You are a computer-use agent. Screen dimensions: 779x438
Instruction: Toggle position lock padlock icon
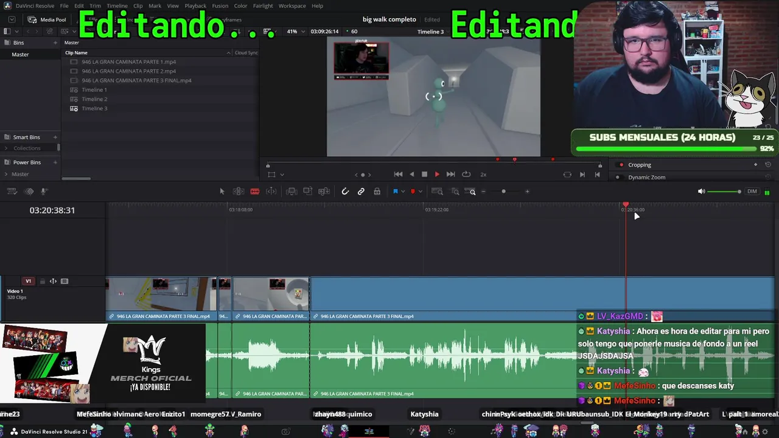tap(377, 192)
